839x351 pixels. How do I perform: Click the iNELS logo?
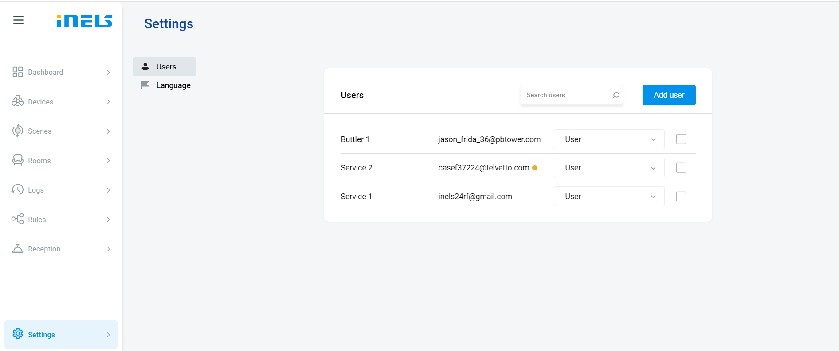pos(84,21)
